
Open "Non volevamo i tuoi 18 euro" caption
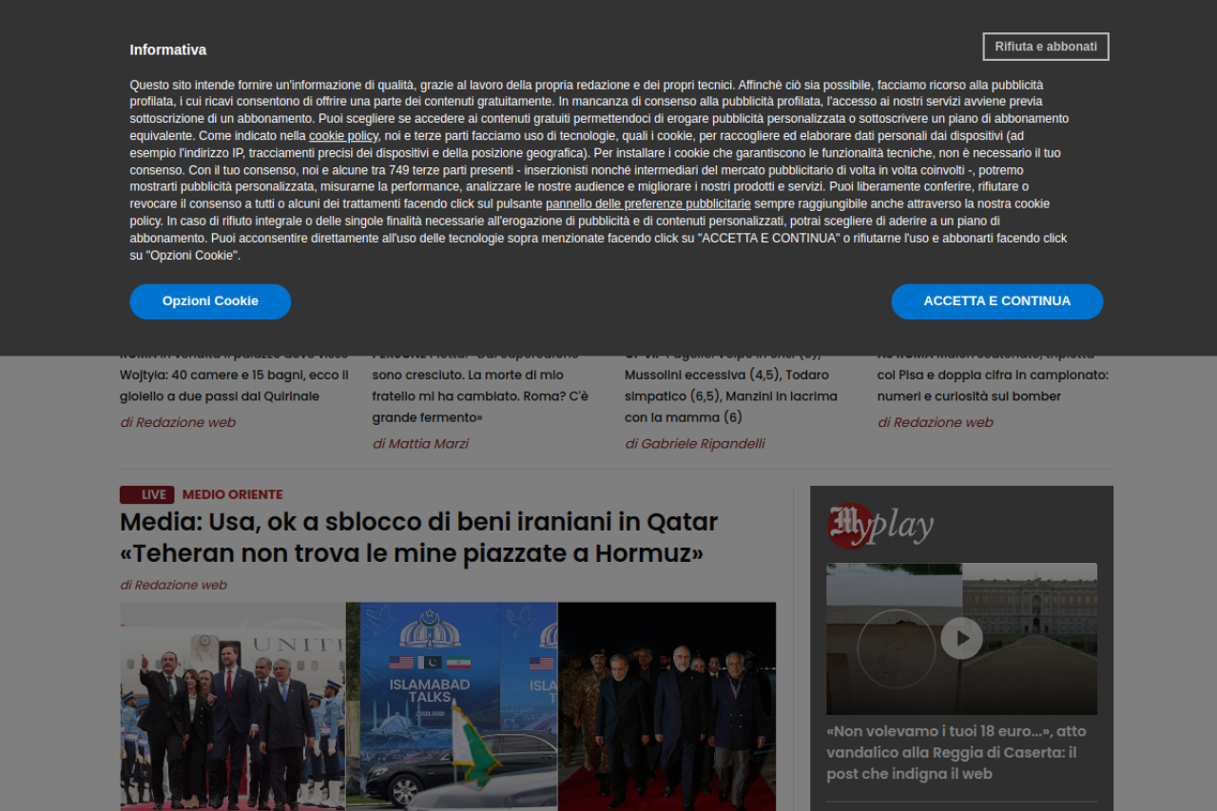[x=956, y=752]
